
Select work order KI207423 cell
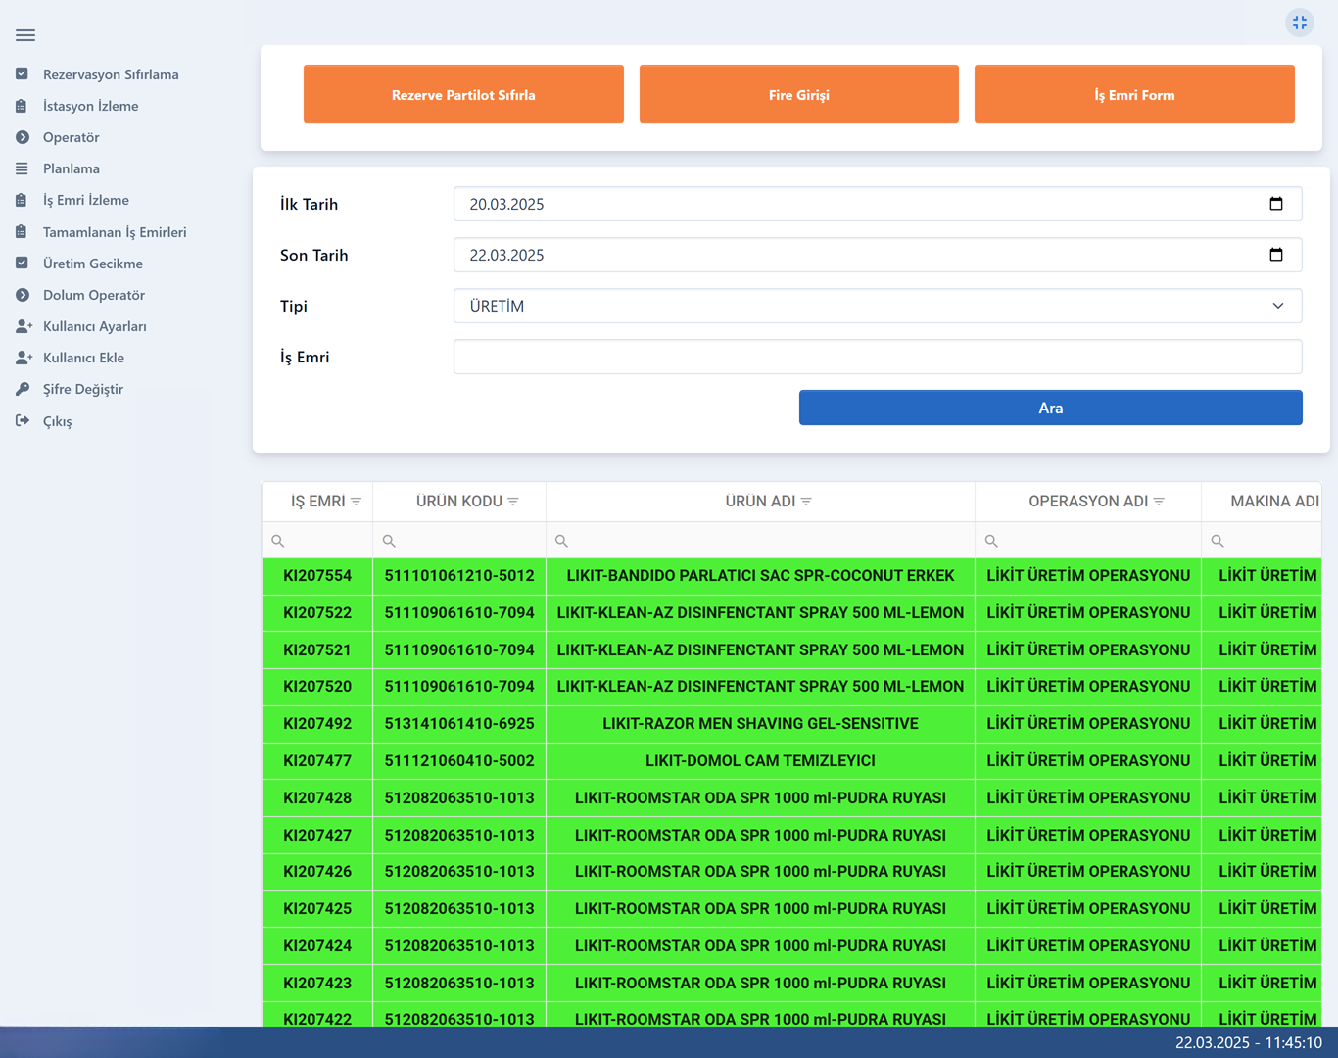(x=317, y=984)
